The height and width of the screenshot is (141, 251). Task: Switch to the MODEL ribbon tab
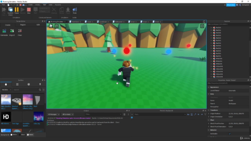coord(38,5)
